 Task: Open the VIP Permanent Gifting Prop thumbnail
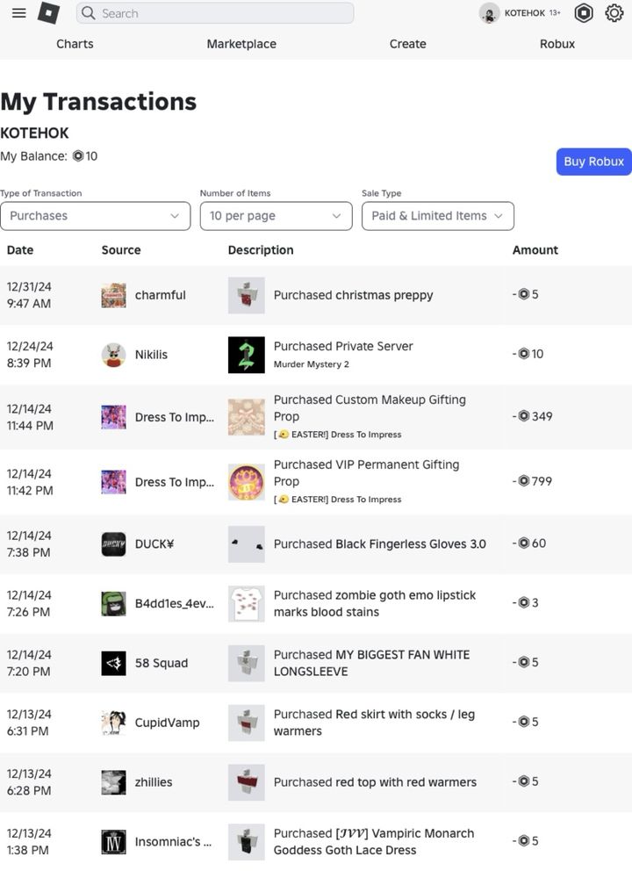[x=247, y=482]
